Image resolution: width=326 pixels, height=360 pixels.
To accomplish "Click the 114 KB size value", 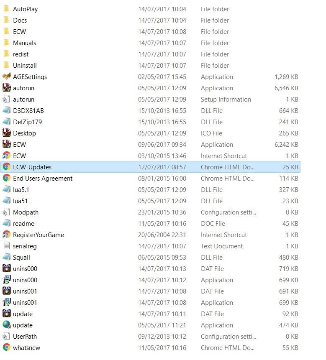I will (x=289, y=179).
